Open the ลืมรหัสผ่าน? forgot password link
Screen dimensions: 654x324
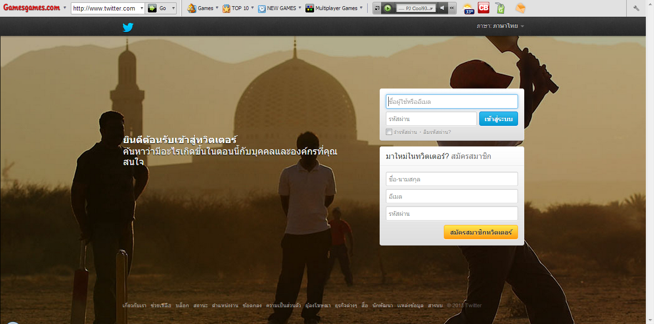point(437,132)
